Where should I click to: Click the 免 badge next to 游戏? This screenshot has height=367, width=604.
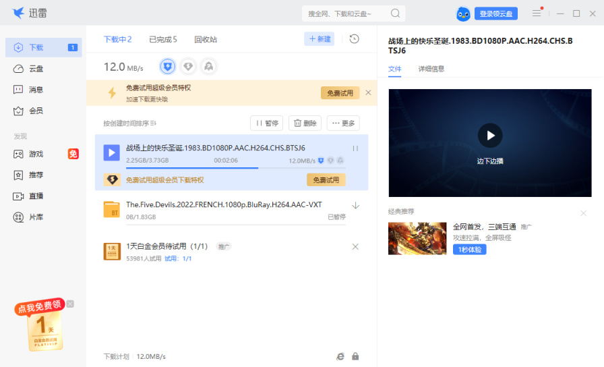click(73, 154)
